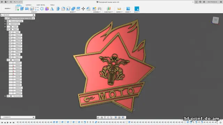Screen dimensions: 223x125
Task: Toggle visibility of Body118
Action: 10,40
